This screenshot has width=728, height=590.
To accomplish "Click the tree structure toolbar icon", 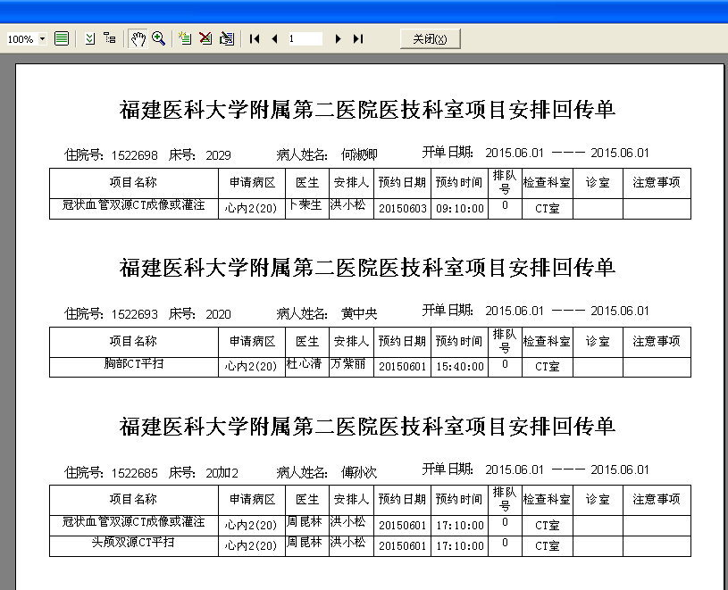I will pyautogui.click(x=110, y=38).
